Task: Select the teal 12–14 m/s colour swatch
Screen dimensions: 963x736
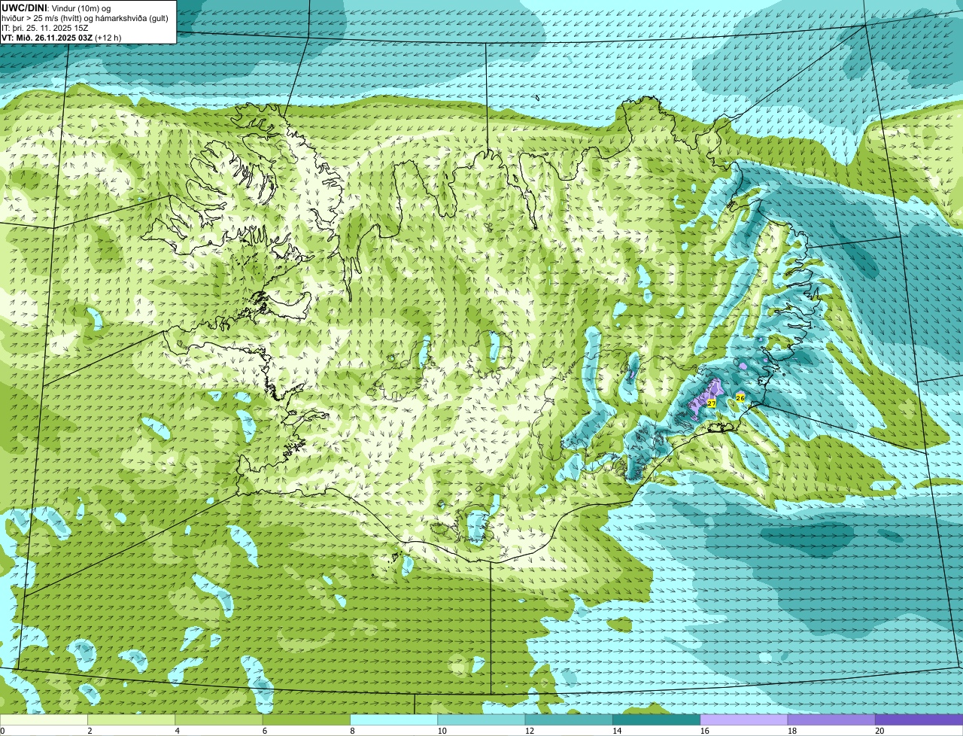Action: coord(569,719)
